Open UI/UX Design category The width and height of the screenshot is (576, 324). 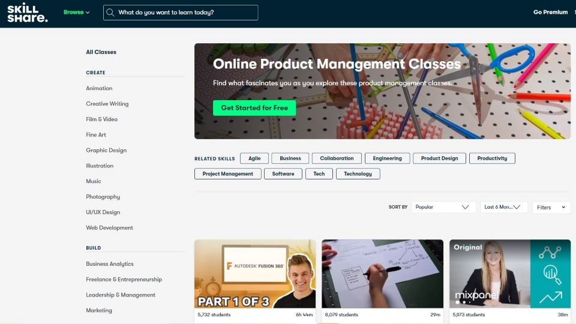point(103,212)
